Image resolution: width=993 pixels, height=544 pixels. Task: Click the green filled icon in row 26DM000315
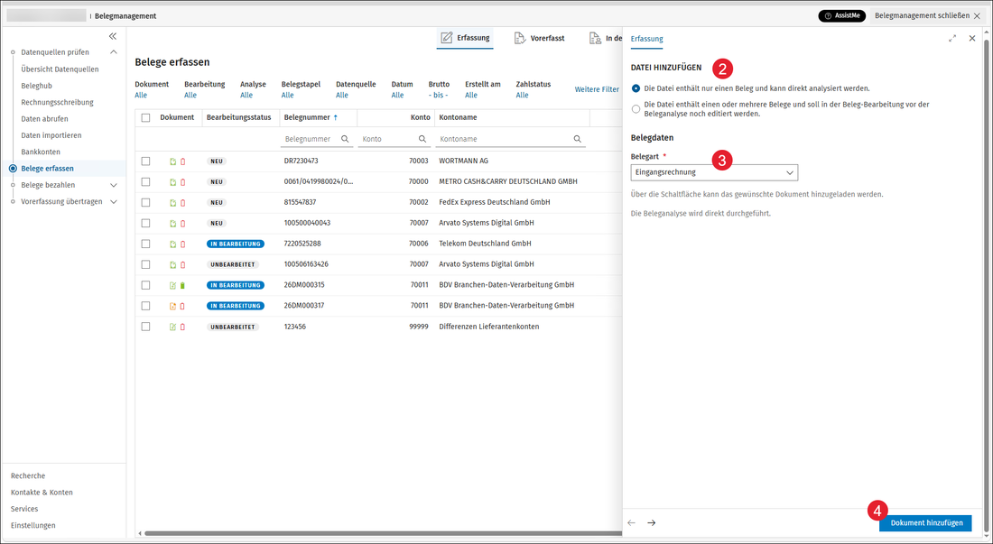coord(183,285)
